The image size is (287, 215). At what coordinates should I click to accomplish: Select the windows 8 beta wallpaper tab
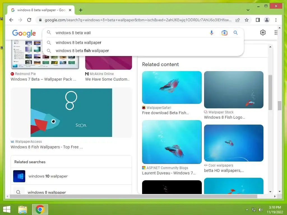tap(41, 10)
